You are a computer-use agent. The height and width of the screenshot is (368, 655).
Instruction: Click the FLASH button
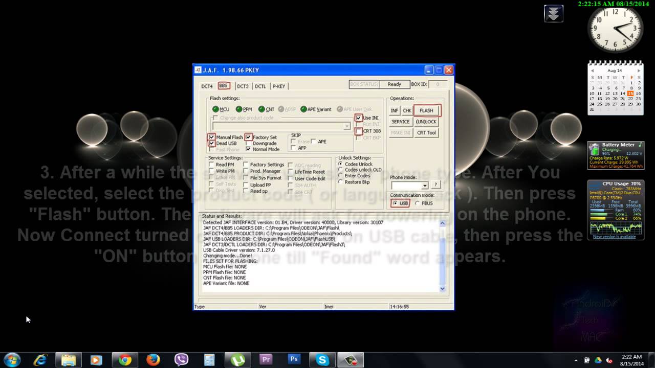(426, 110)
